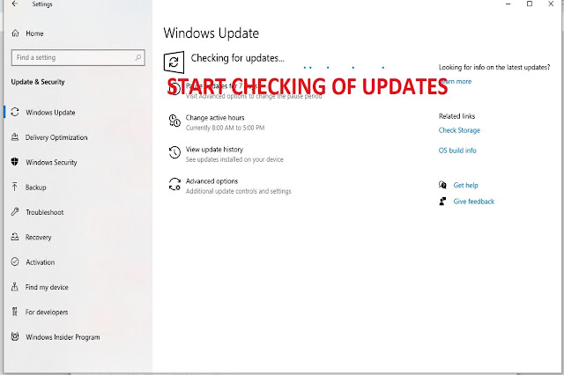The height and width of the screenshot is (375, 564).
Task: Open Windows Insider Program settings
Action: click(x=63, y=337)
